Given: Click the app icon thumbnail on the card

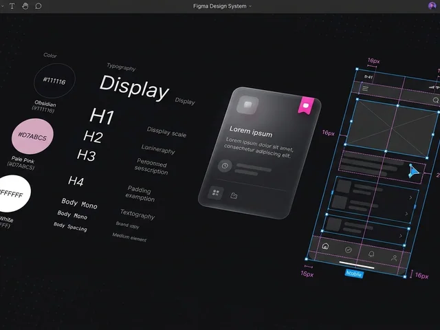Looking at the screenshot, I should 247,105.
